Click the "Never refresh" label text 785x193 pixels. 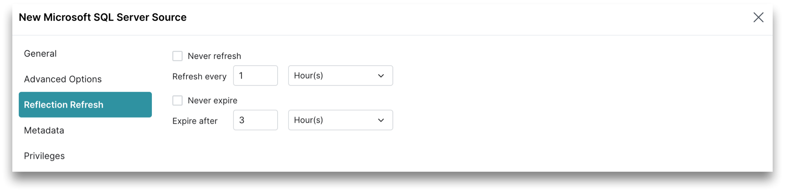[214, 56]
